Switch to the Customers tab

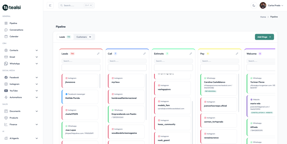(x=84, y=37)
